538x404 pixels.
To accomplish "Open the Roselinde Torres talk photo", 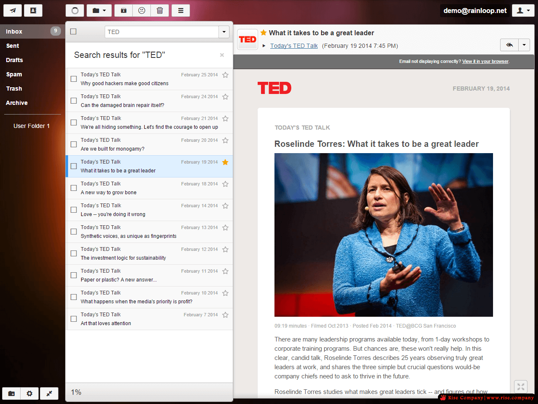I will tap(384, 235).
